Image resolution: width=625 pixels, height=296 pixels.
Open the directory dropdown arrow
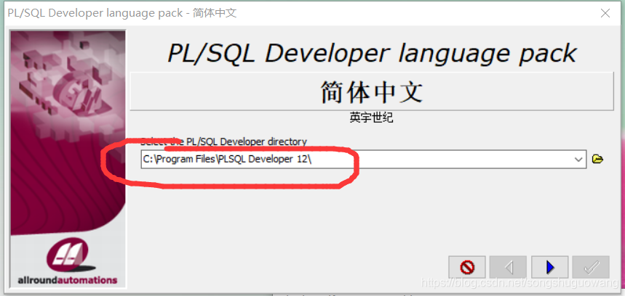point(578,160)
